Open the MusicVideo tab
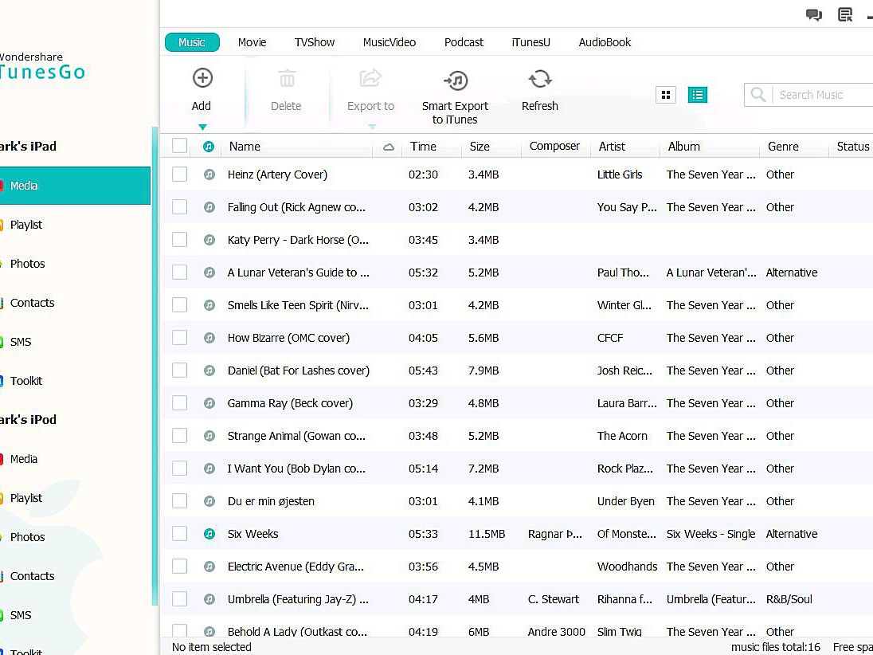Image resolution: width=873 pixels, height=655 pixels. tap(390, 42)
